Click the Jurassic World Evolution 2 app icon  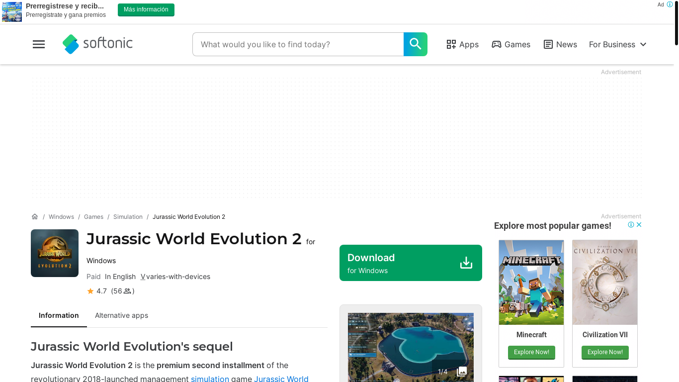(55, 253)
